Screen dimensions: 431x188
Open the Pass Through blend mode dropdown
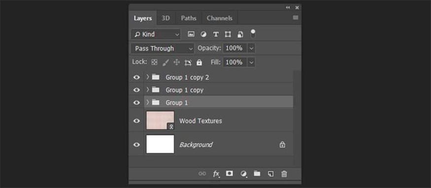(x=163, y=49)
